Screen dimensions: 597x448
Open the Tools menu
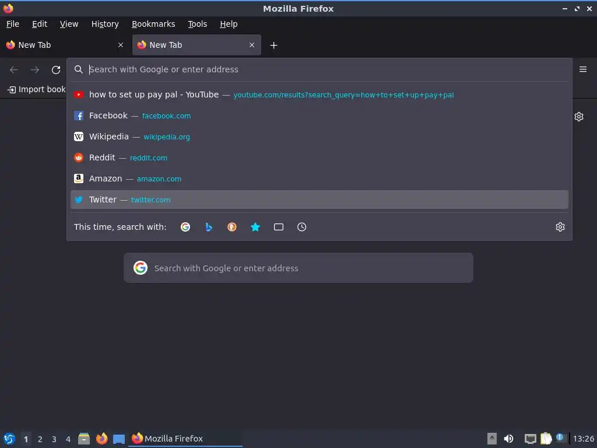pos(197,24)
